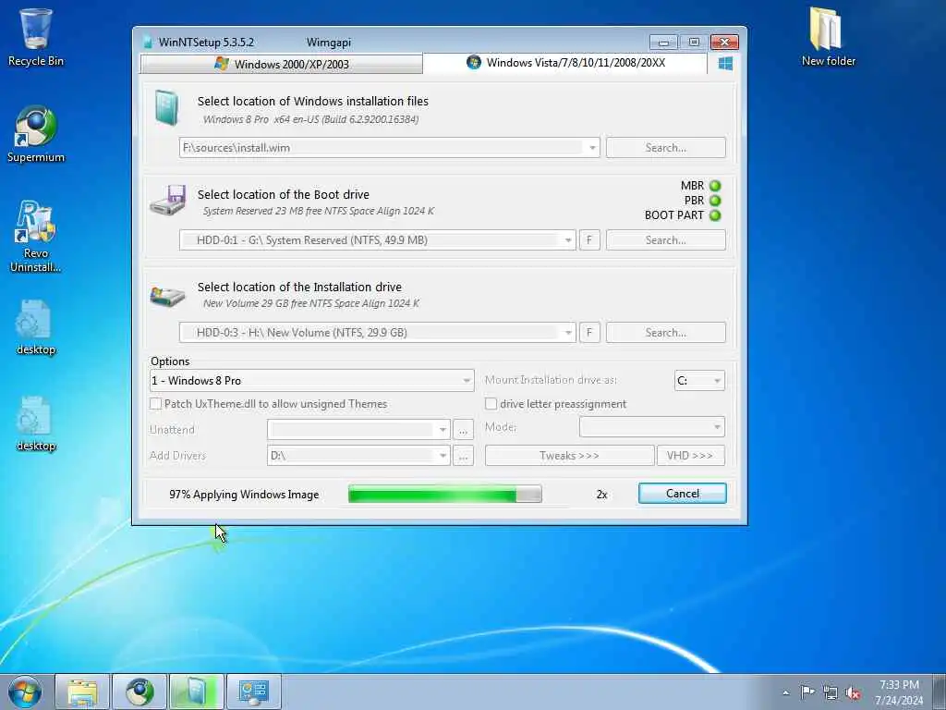Viewport: 946px width, 710px height.
Task: Open the Mode dropdown
Action: click(x=651, y=427)
